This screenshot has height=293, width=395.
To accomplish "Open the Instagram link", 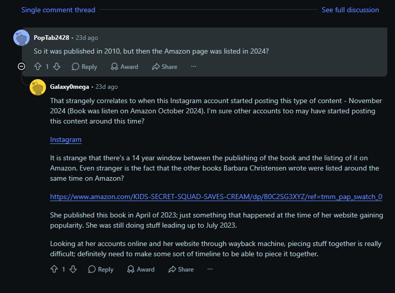I will tap(66, 139).
